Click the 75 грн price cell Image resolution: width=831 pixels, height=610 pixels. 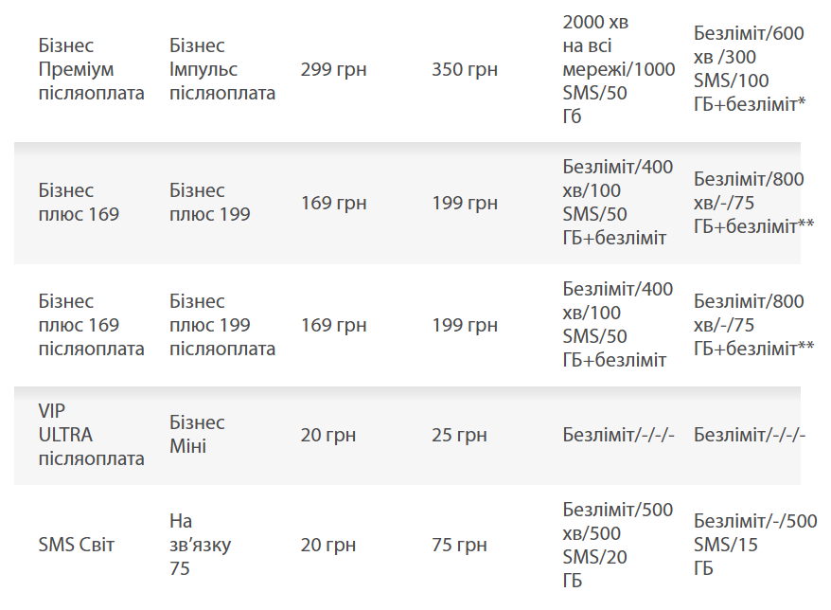459,545
